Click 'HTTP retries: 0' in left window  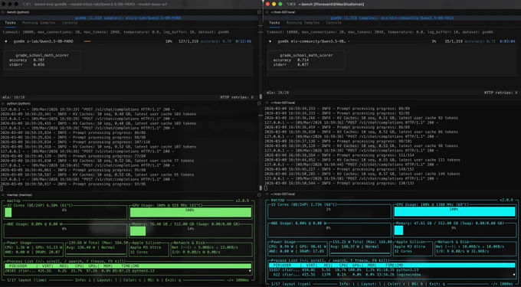click(x=237, y=97)
